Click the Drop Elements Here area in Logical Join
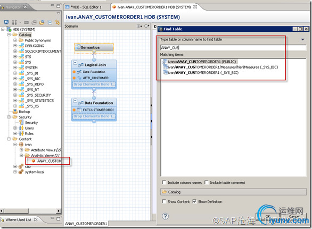This screenshot has height=229, width=312. (x=94, y=84)
